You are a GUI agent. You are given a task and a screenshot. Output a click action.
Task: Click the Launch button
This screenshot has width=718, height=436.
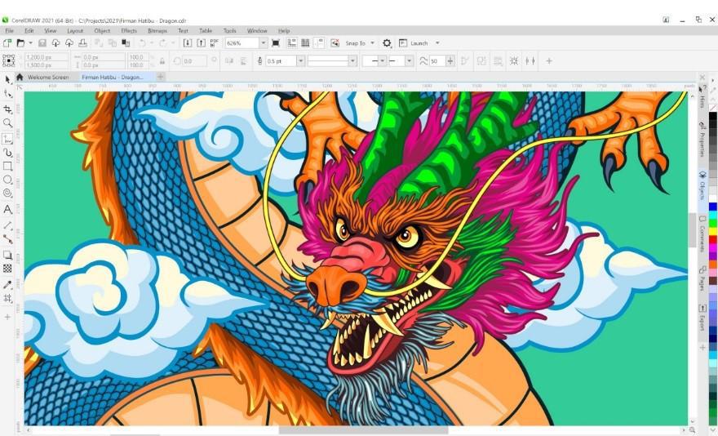[414, 43]
